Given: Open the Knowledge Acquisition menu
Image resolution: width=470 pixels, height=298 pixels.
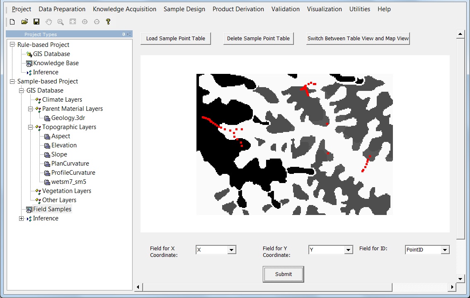Looking at the screenshot, I should click(124, 9).
